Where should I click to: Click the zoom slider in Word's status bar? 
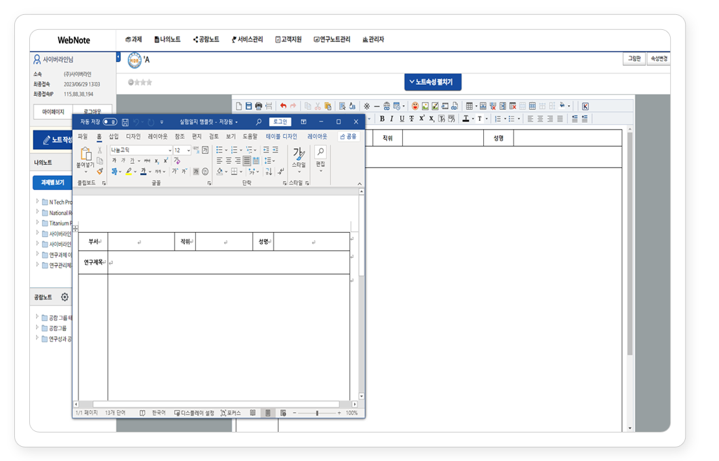317,413
